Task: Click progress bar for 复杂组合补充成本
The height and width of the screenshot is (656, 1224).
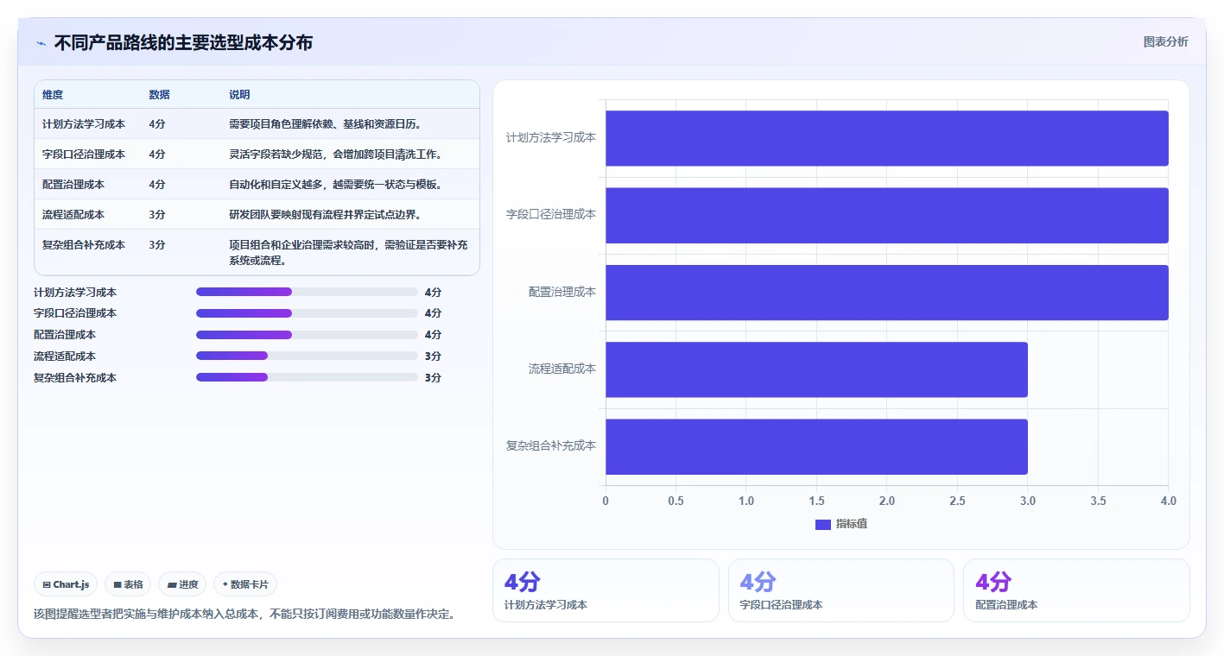Action: (307, 377)
